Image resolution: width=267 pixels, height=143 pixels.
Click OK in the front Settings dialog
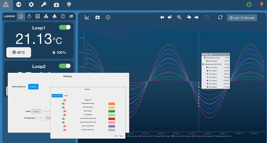116,136
